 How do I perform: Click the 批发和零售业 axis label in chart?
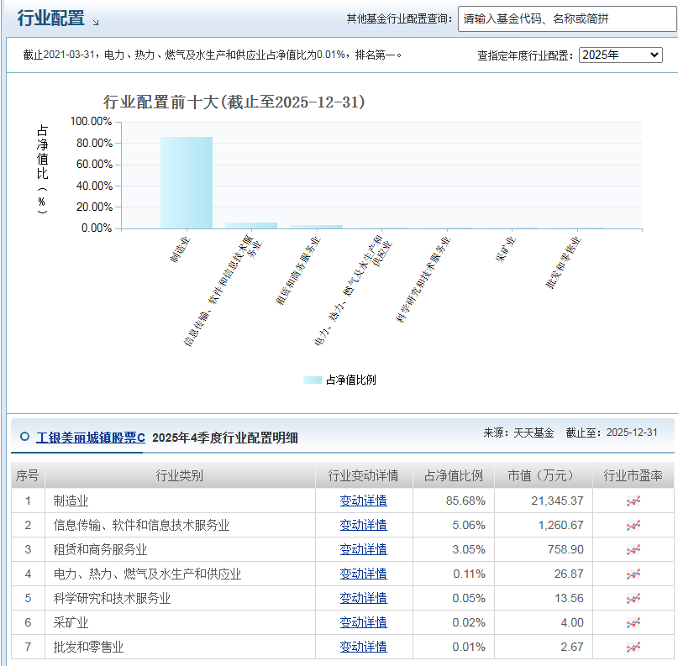click(x=563, y=263)
